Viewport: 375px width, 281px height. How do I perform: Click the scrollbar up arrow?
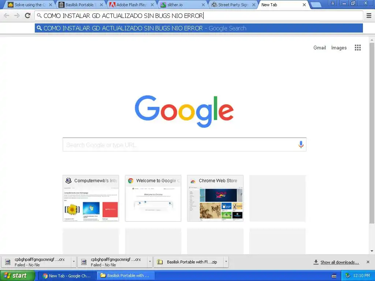372,40
